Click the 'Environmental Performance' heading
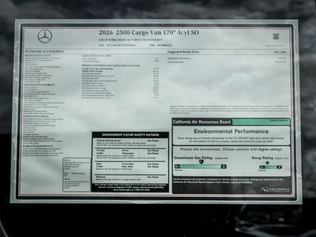 (231, 131)
